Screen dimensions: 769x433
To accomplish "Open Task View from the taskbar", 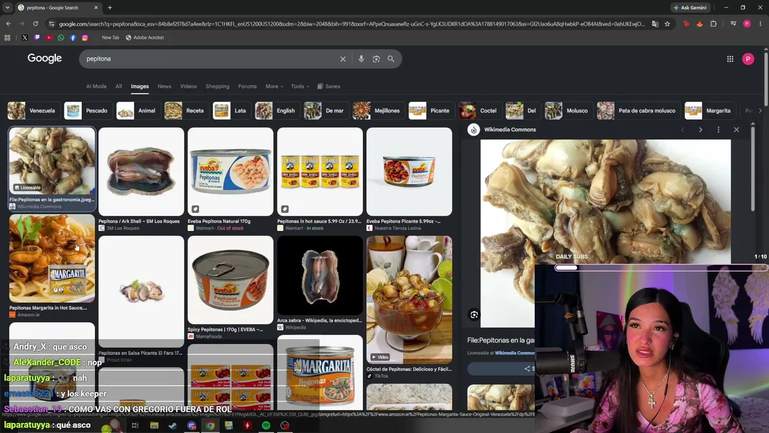I will 135,426.
